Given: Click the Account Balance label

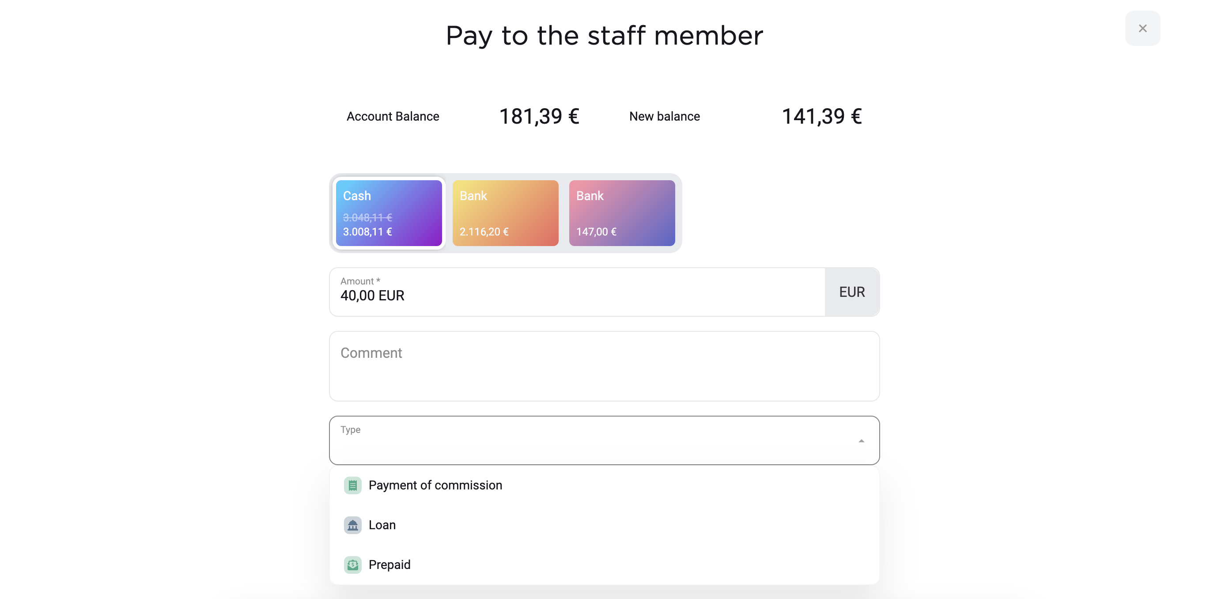Looking at the screenshot, I should [393, 116].
